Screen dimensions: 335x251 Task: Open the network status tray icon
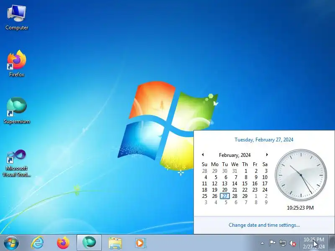[283, 243]
